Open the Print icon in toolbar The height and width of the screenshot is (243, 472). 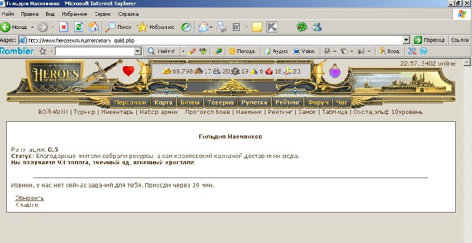(222, 27)
